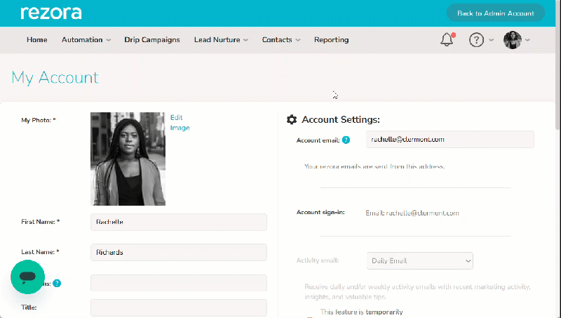Open the user avatar menu
Image resolution: width=561 pixels, height=318 pixels.
tap(516, 40)
